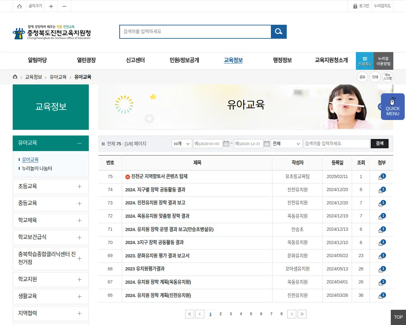Viewport: 406px width, 325px height.
Task: Click the black 검색 button
Action: click(380, 143)
